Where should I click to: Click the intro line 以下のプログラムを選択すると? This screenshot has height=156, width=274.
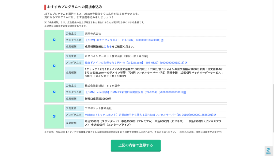(x=92, y=14)
